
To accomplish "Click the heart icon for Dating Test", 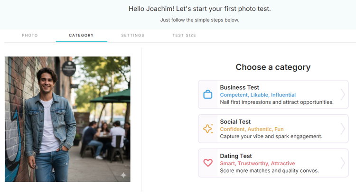I will (208, 163).
